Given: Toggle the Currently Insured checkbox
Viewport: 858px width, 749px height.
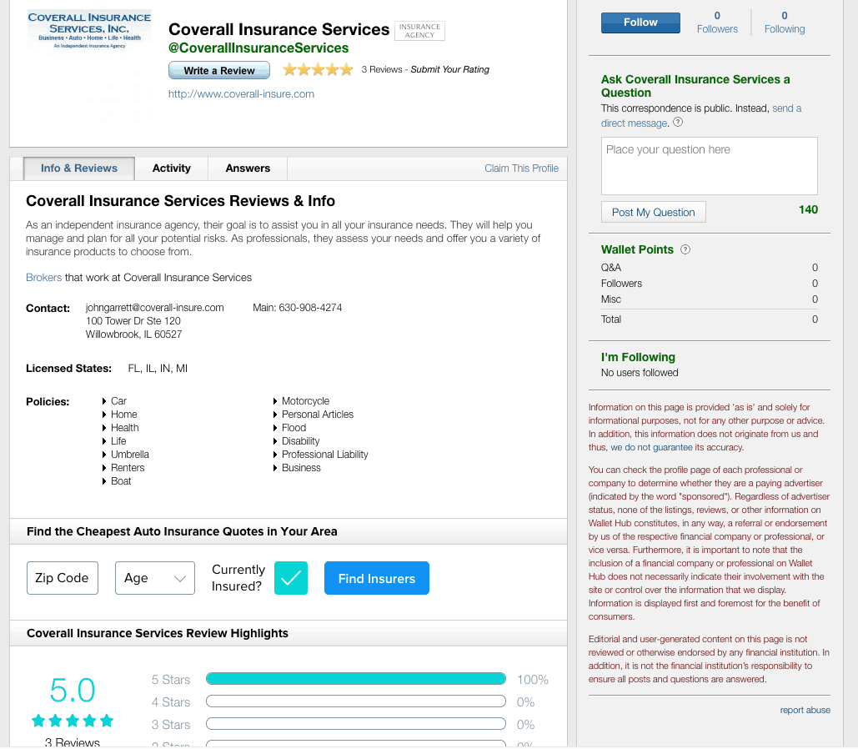Looking at the screenshot, I should (290, 577).
